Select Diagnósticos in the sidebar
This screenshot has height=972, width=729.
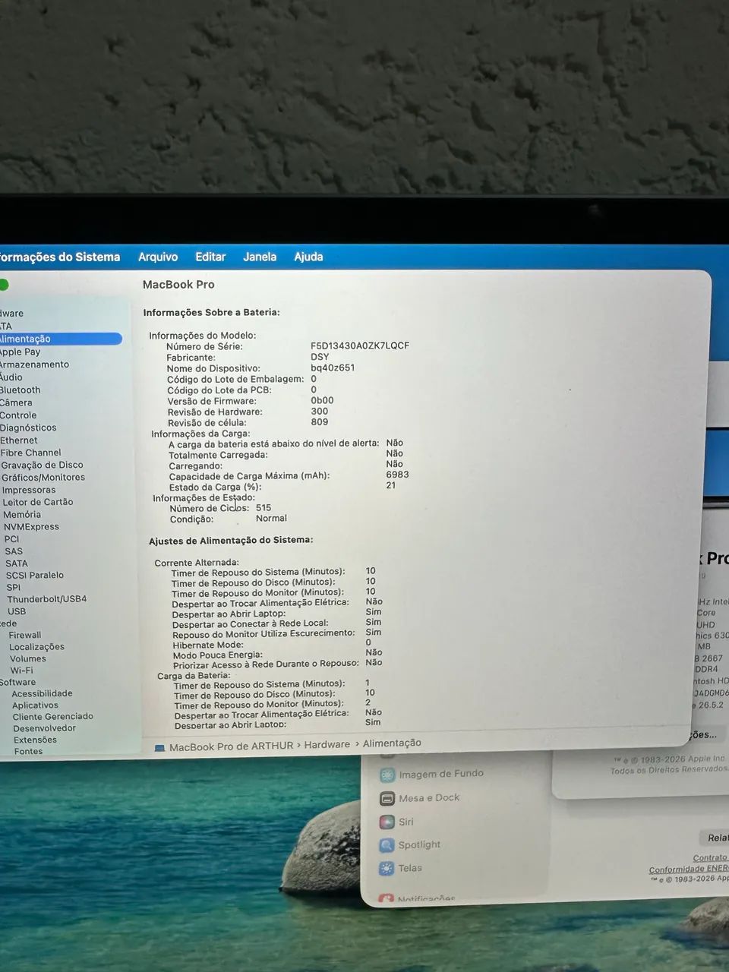tap(28, 428)
